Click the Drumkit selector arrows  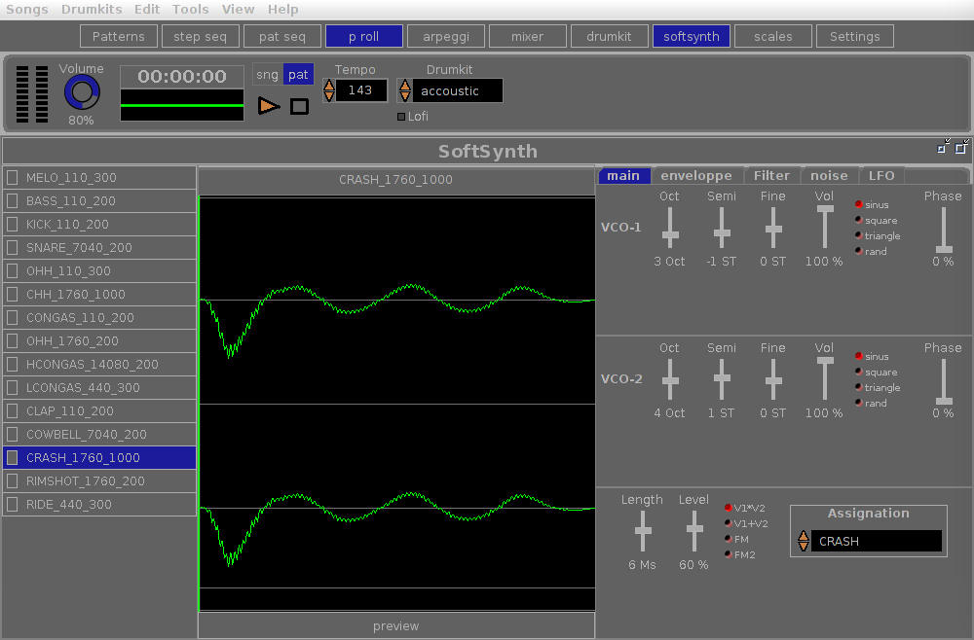pyautogui.click(x=405, y=90)
